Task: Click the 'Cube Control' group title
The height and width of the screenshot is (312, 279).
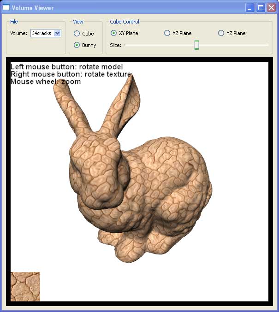Action: click(125, 22)
